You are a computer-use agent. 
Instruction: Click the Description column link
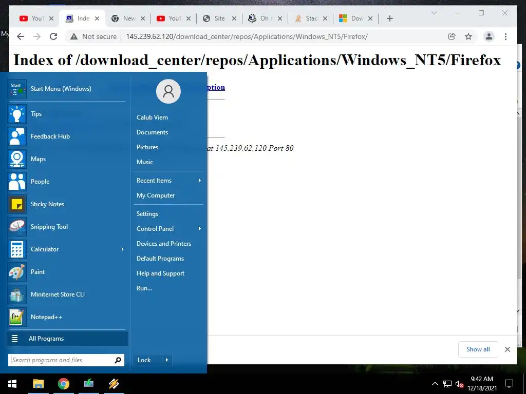[x=216, y=87]
